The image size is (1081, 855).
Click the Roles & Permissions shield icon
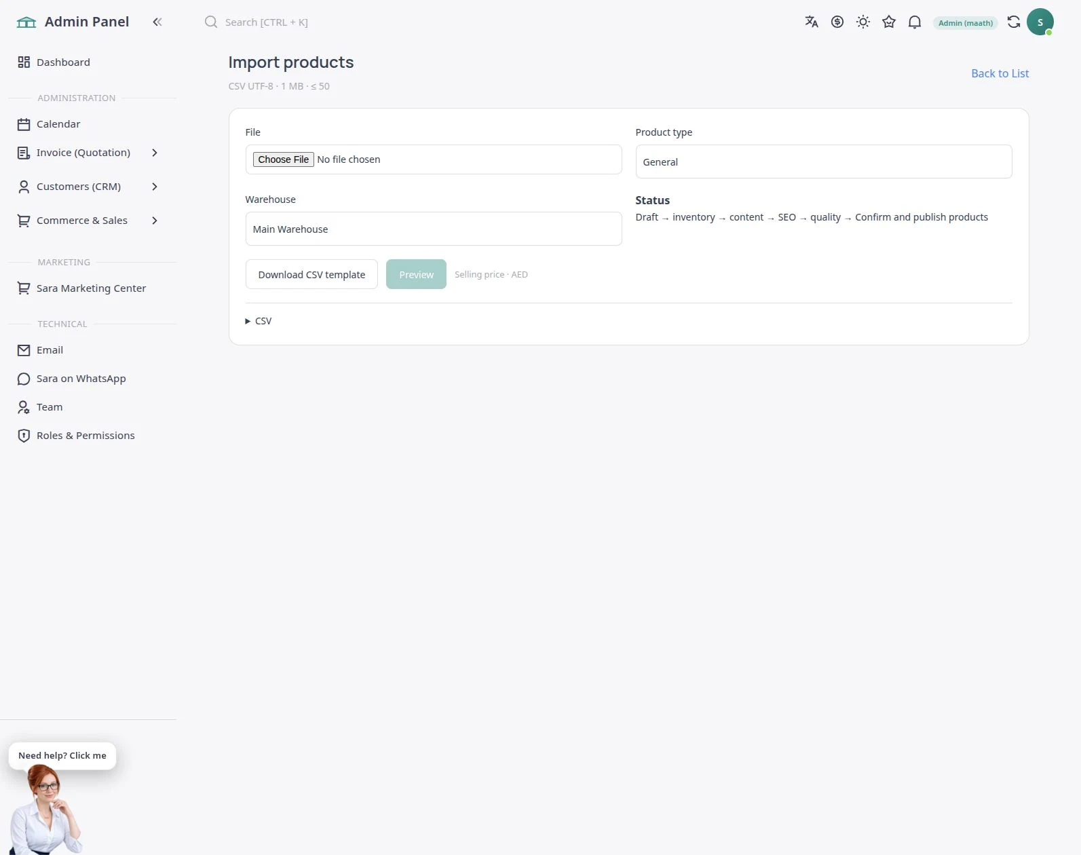[x=24, y=436]
